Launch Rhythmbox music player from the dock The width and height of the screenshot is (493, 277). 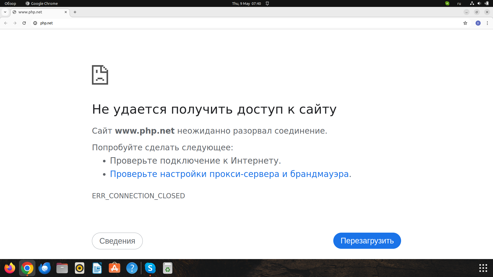pos(79,268)
